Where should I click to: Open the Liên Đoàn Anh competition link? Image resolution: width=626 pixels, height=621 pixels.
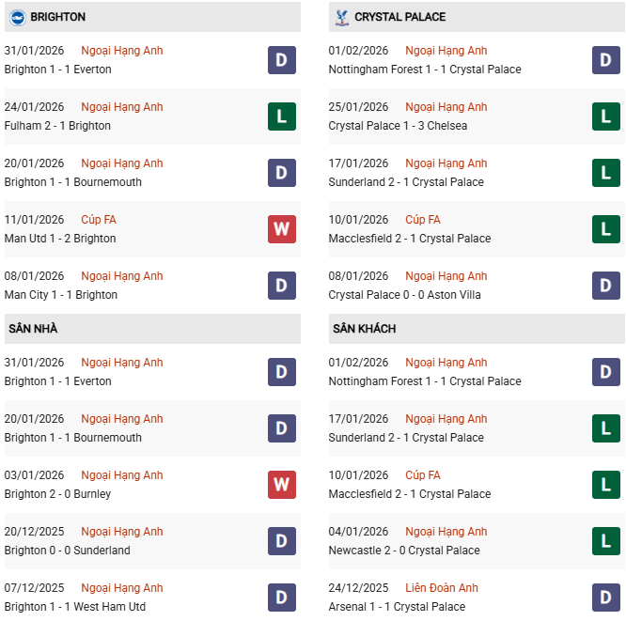click(442, 588)
